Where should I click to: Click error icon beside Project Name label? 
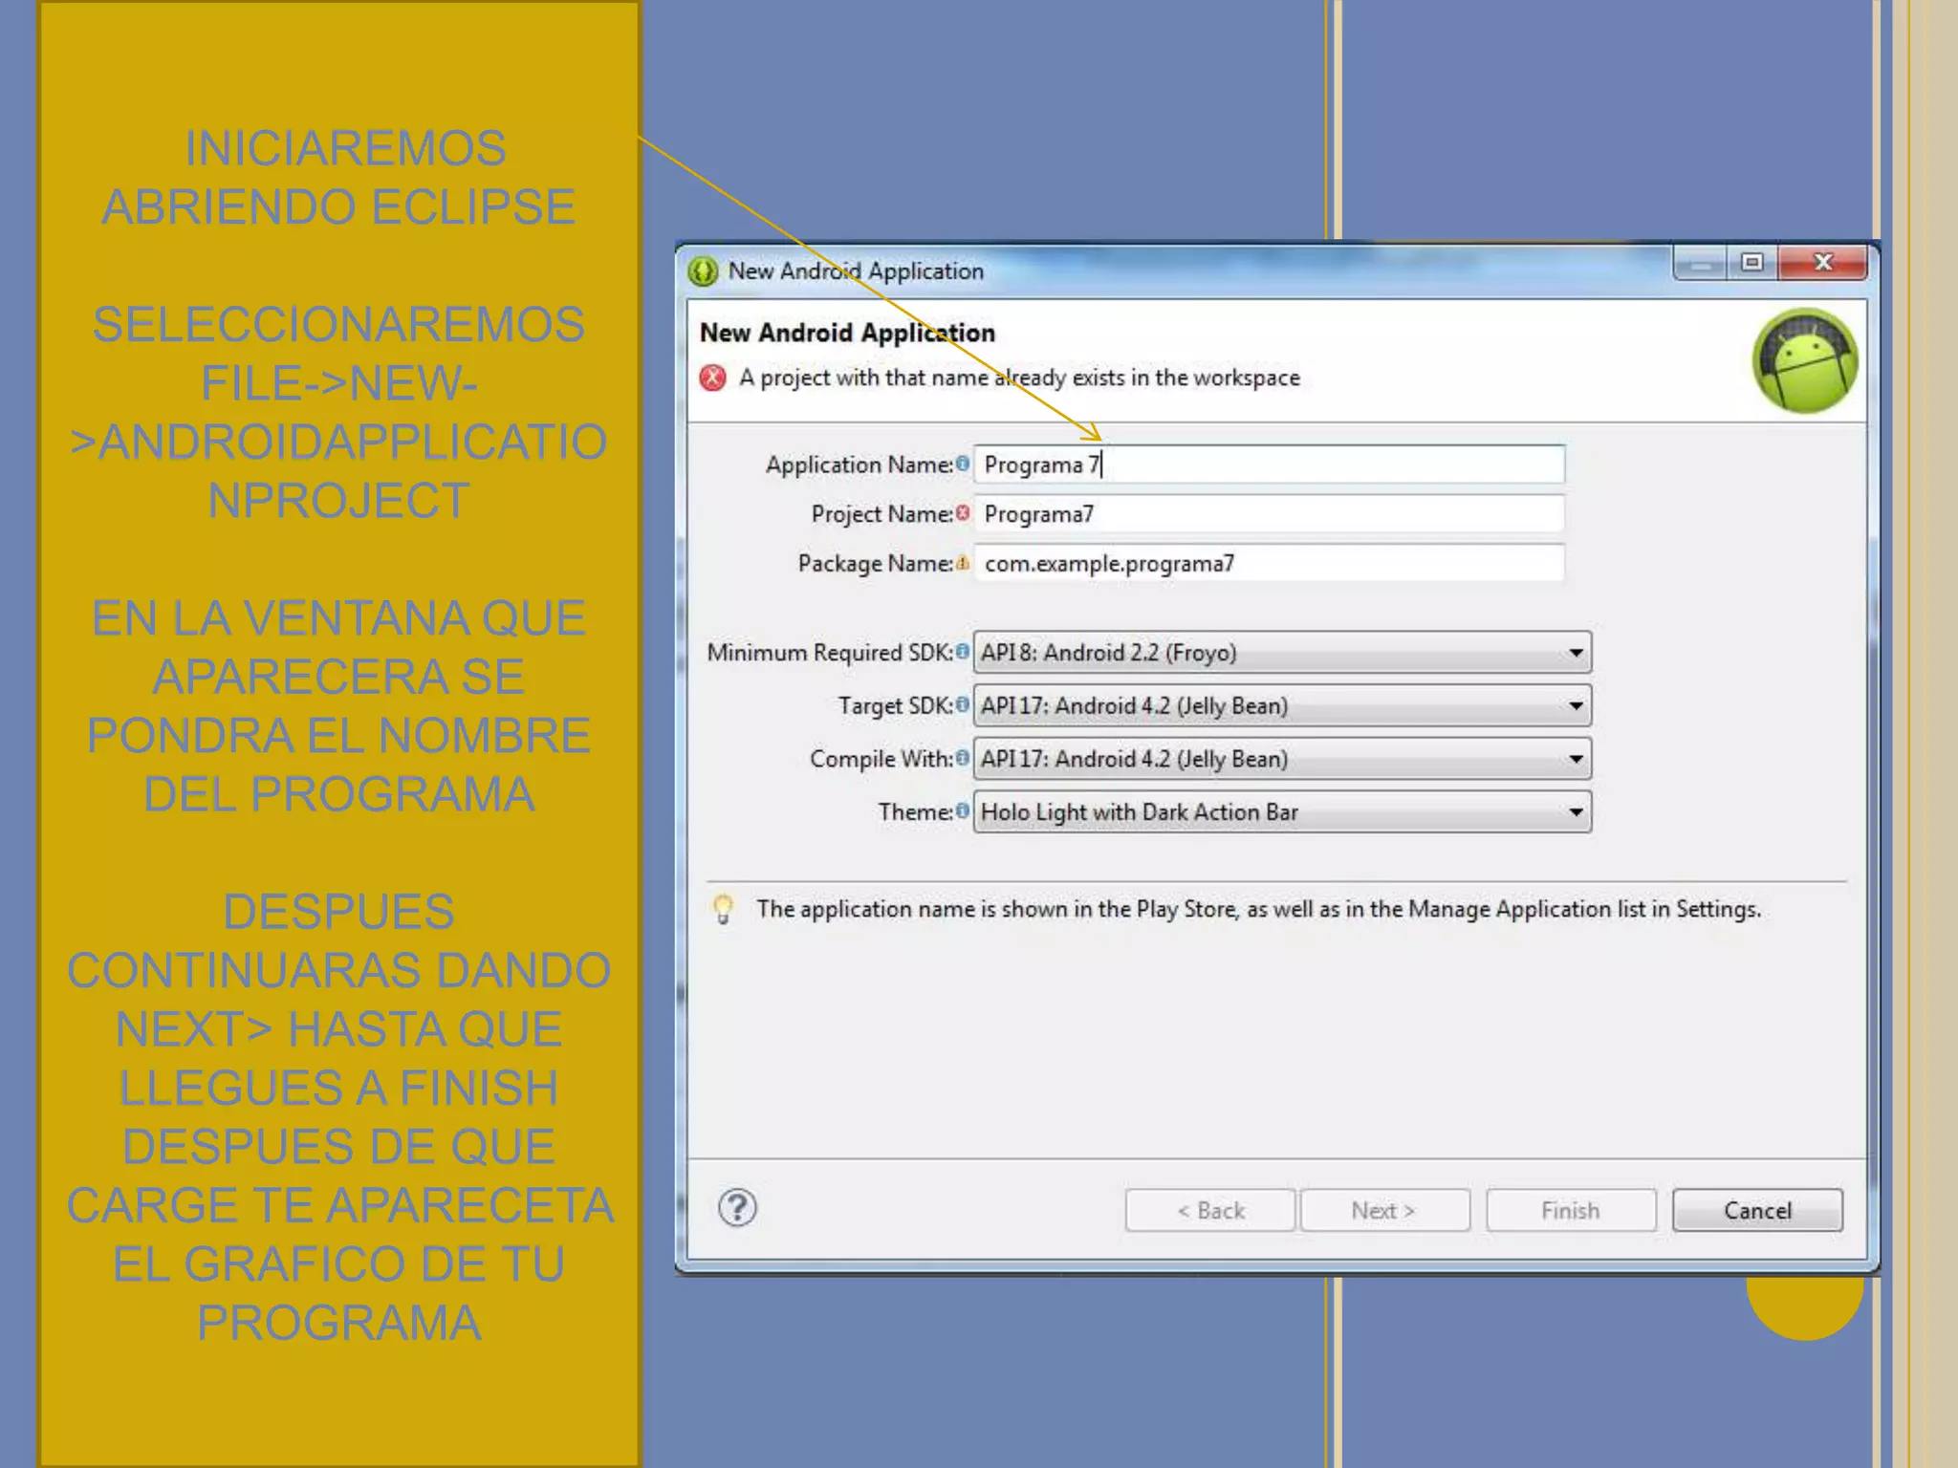pos(962,513)
